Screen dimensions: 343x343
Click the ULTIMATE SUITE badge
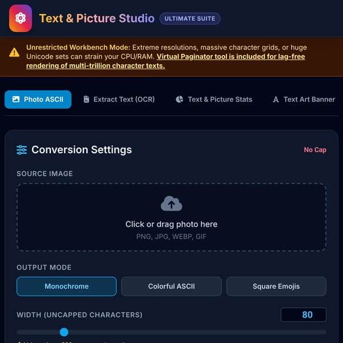coord(190,19)
